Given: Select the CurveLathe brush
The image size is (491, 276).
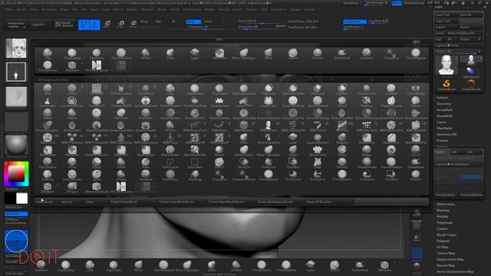Looking at the screenshot, I should 48,102.
